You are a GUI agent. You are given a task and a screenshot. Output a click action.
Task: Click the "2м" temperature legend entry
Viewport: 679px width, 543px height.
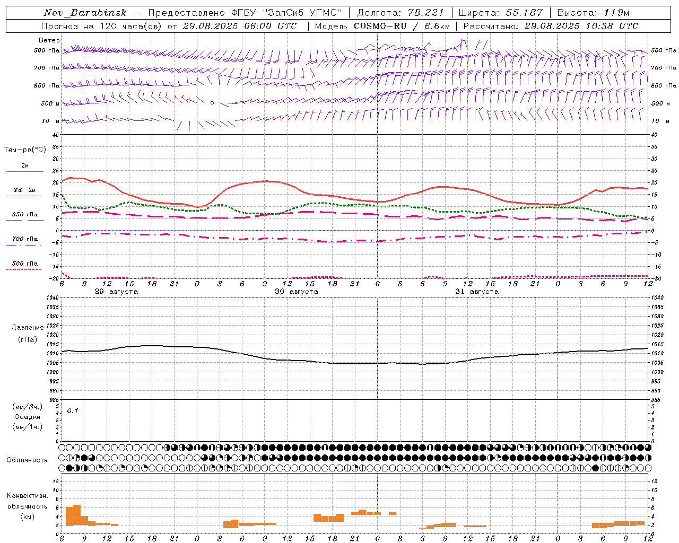click(25, 165)
